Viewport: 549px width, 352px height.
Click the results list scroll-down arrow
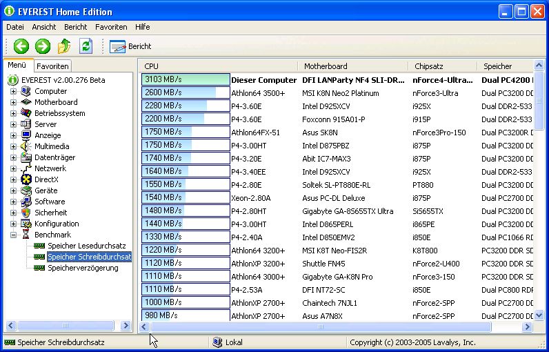pyautogui.click(x=539, y=315)
